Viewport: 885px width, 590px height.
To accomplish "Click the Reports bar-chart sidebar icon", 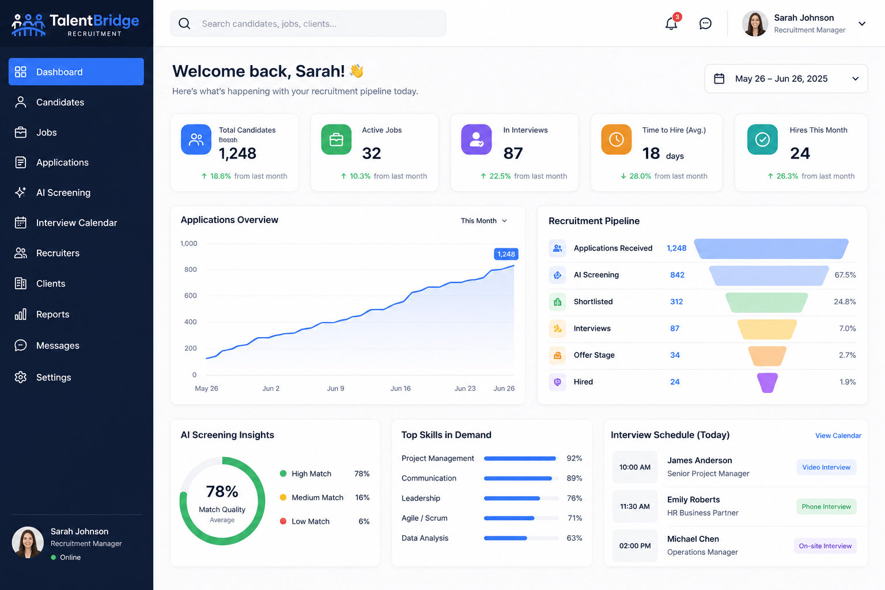I will pos(21,314).
